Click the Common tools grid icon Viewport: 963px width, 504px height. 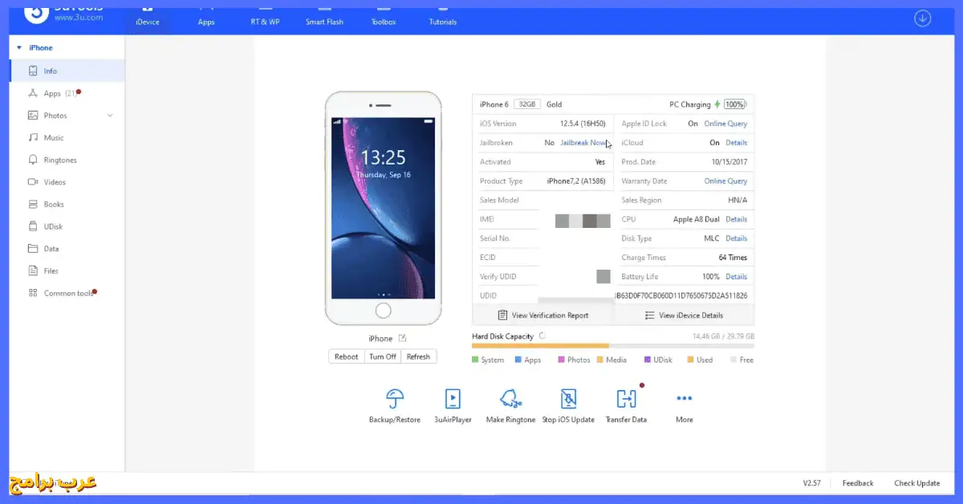point(33,293)
